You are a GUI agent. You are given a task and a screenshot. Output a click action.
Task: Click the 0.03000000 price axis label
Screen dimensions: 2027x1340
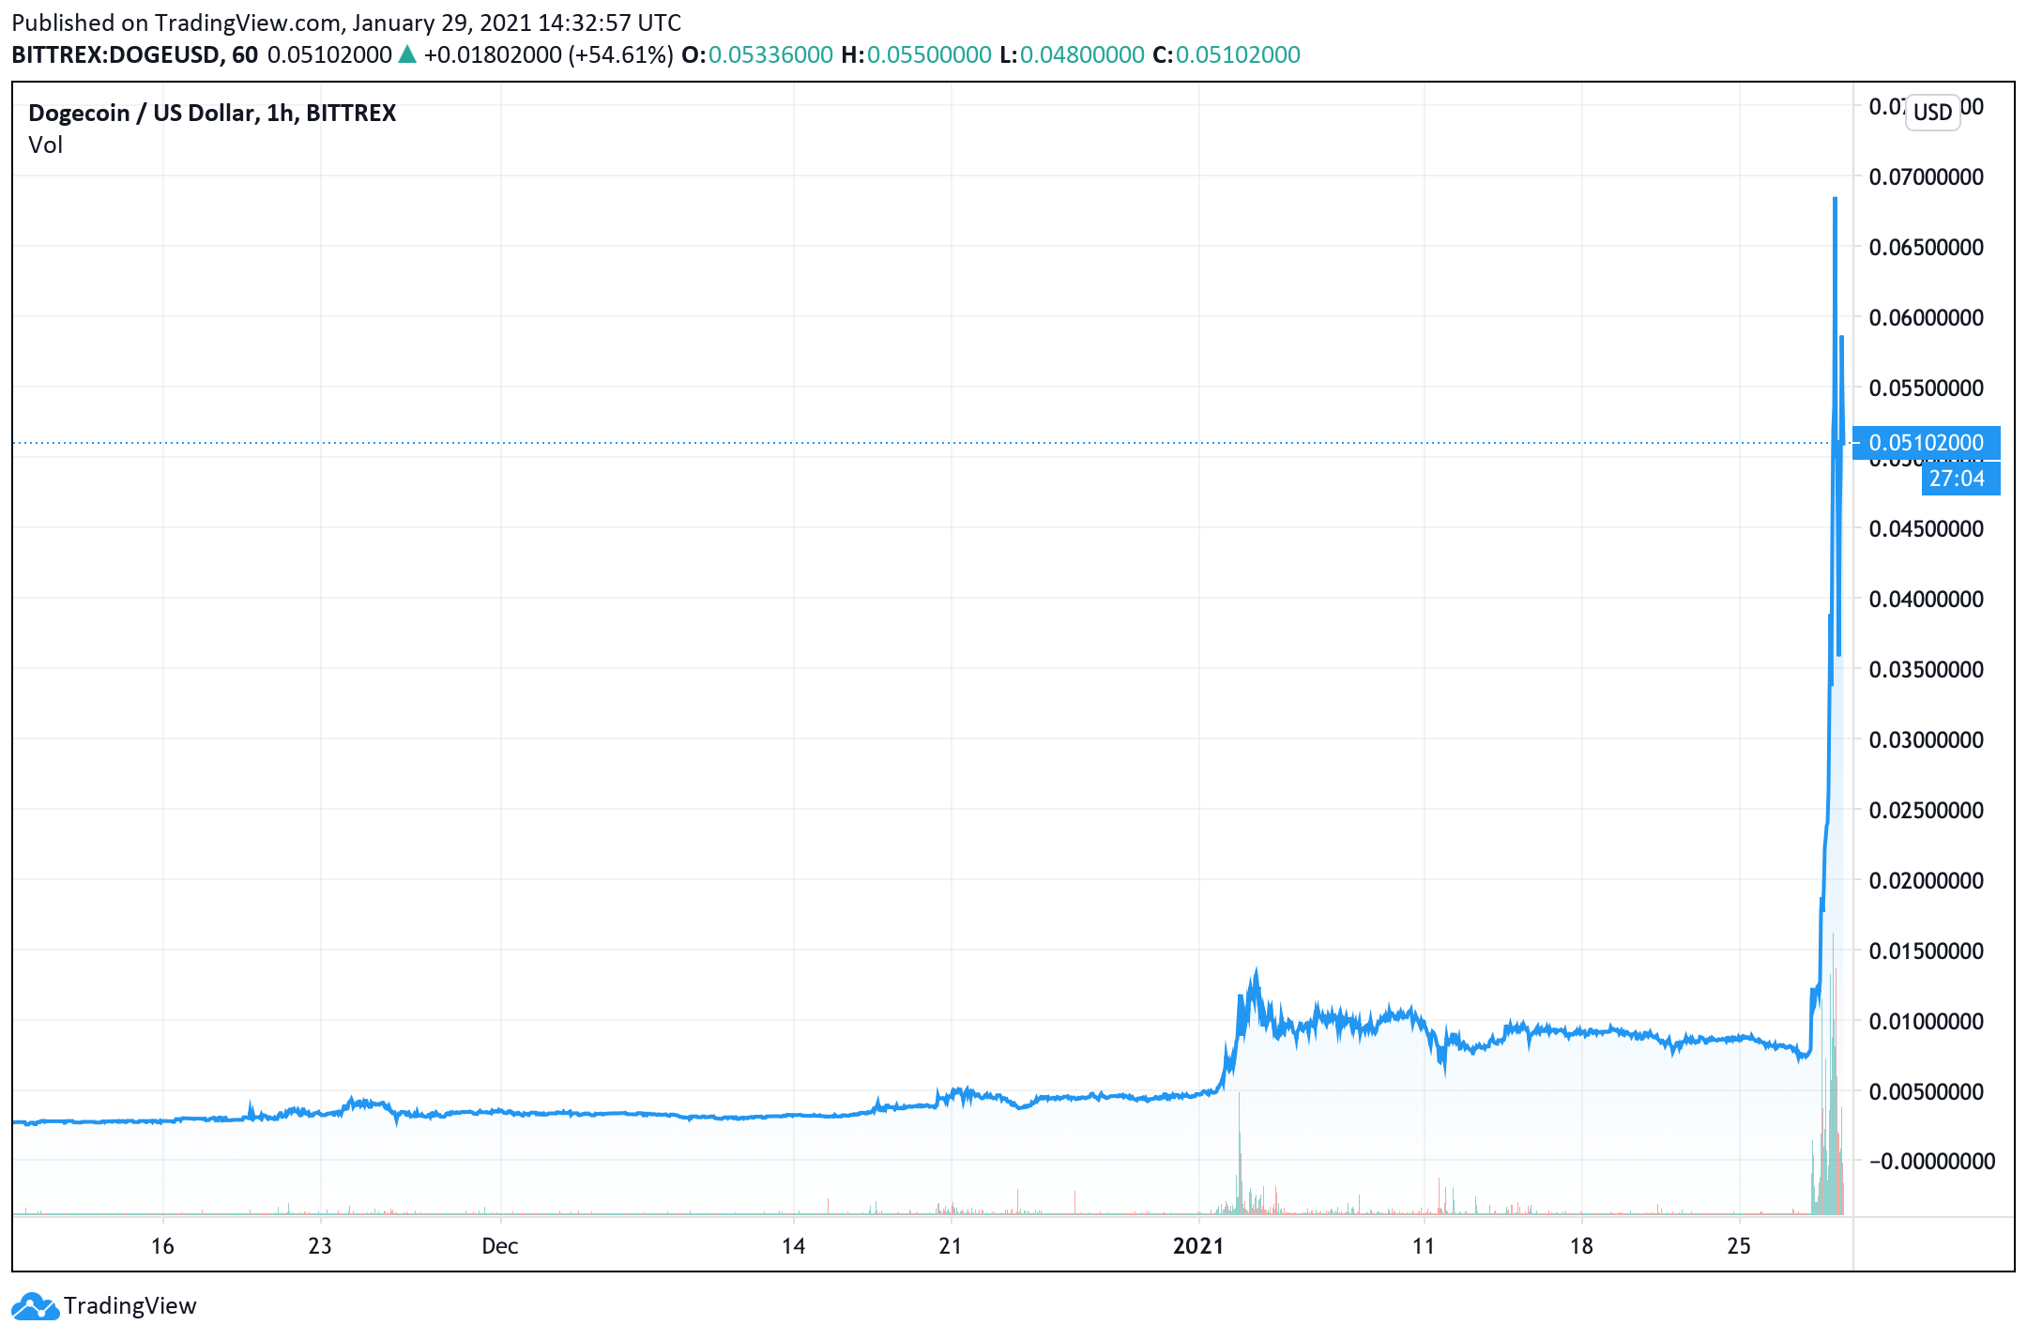(x=1927, y=739)
